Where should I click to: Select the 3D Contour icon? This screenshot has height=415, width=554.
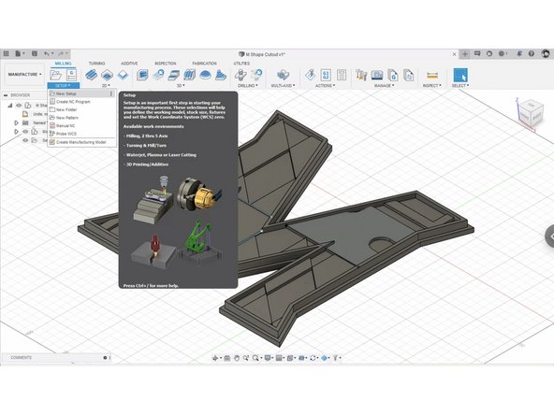click(x=189, y=75)
